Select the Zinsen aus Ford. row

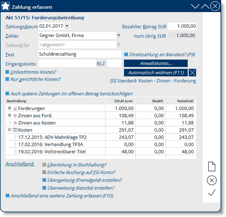(101, 115)
